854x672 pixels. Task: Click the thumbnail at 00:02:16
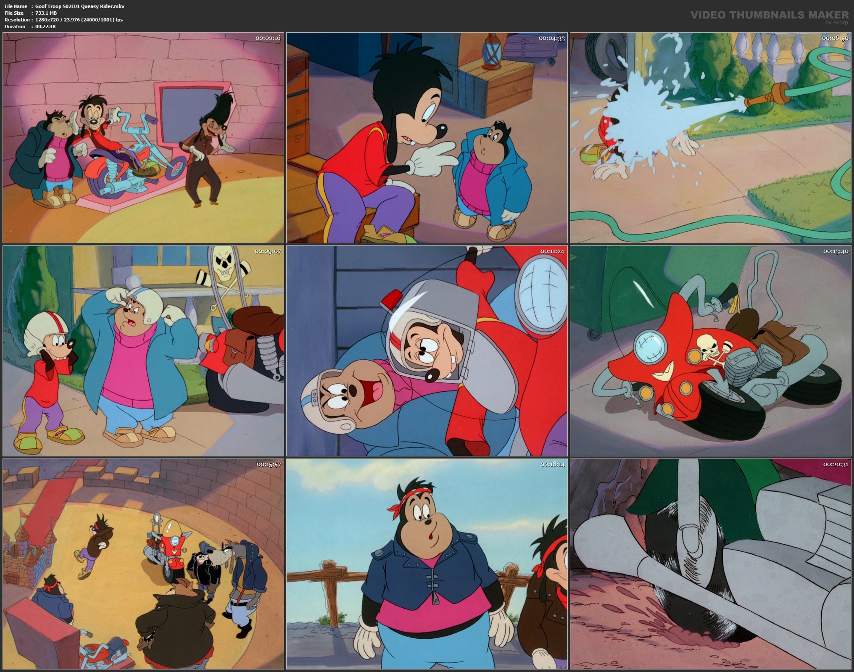coord(143,138)
